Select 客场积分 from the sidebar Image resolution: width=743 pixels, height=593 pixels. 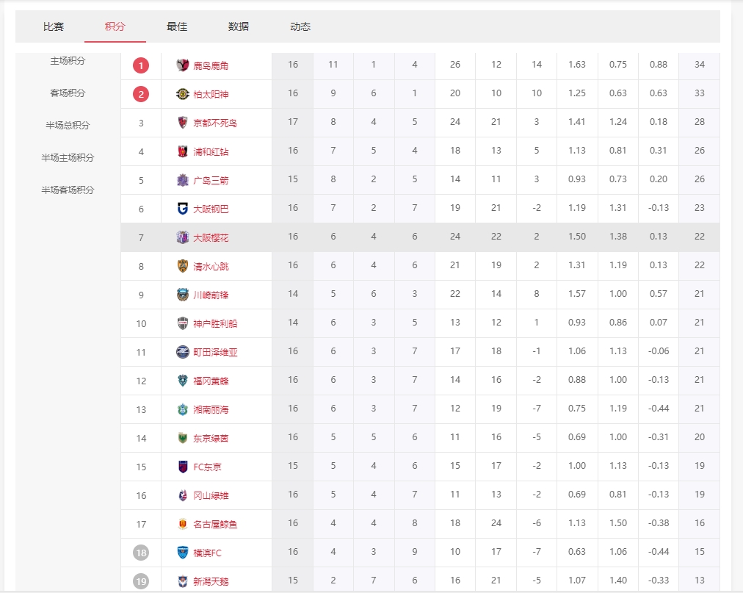[68, 93]
